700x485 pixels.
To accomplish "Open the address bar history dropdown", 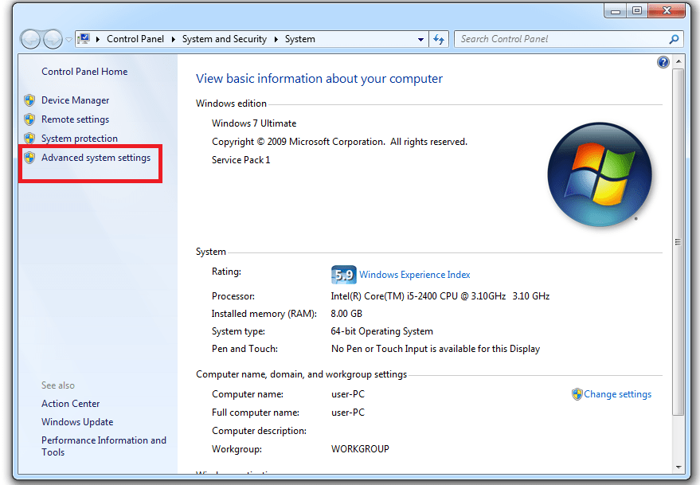I will 421,39.
